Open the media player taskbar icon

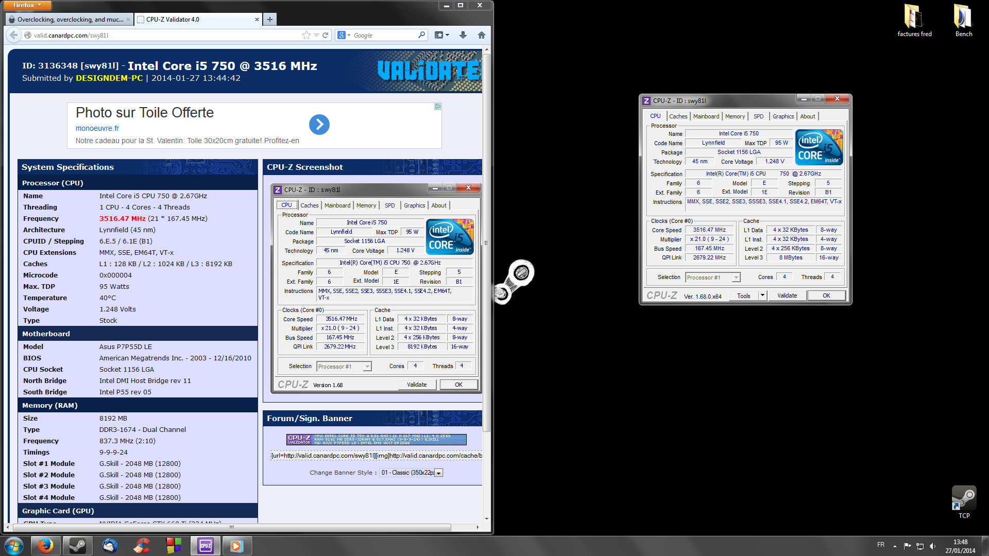[236, 546]
